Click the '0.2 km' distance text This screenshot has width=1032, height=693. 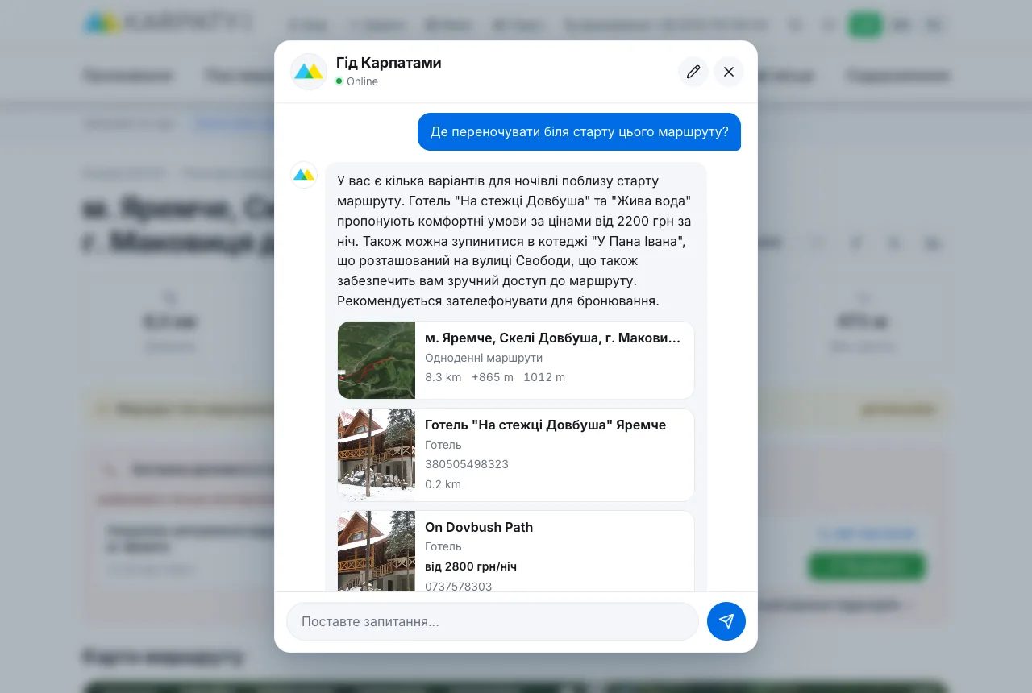tap(443, 484)
